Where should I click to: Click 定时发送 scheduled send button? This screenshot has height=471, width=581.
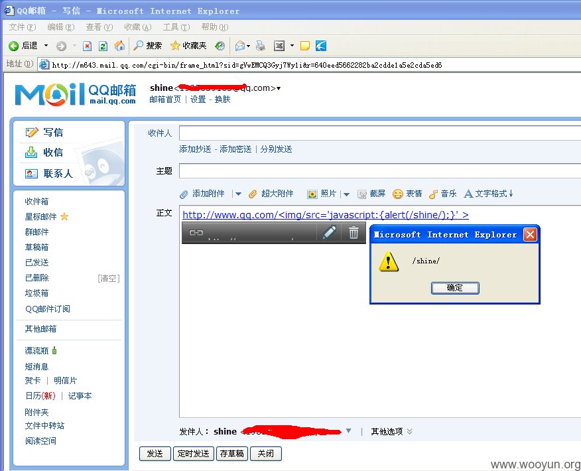pos(194,454)
